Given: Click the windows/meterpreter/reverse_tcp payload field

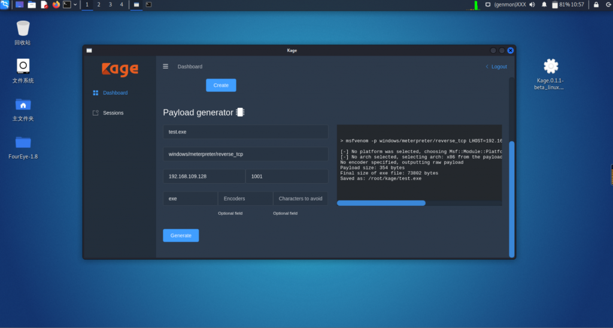Looking at the screenshot, I should (x=245, y=154).
